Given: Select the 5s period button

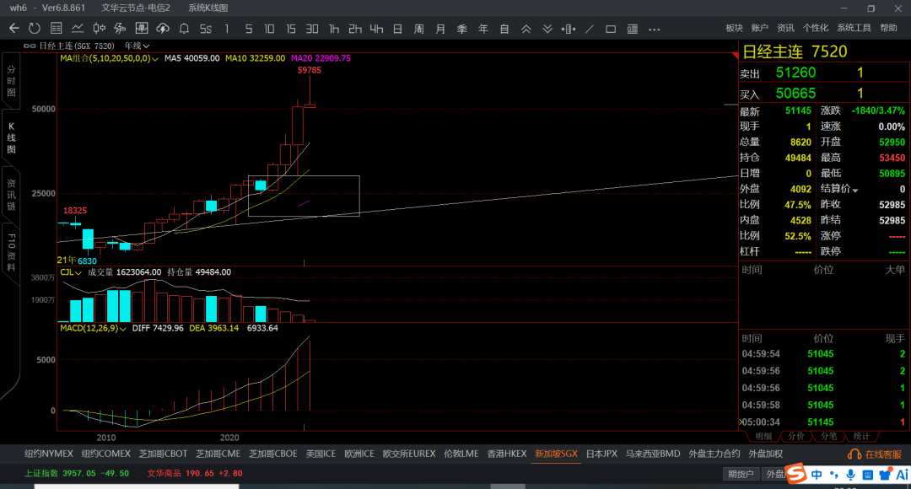Looking at the screenshot, I should (206, 29).
